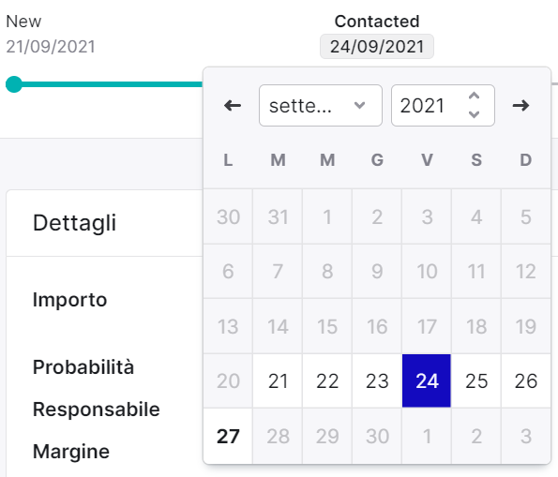Viewport: 558px width, 477px height.
Task: Click the teal timeline start marker
Action: [x=14, y=84]
